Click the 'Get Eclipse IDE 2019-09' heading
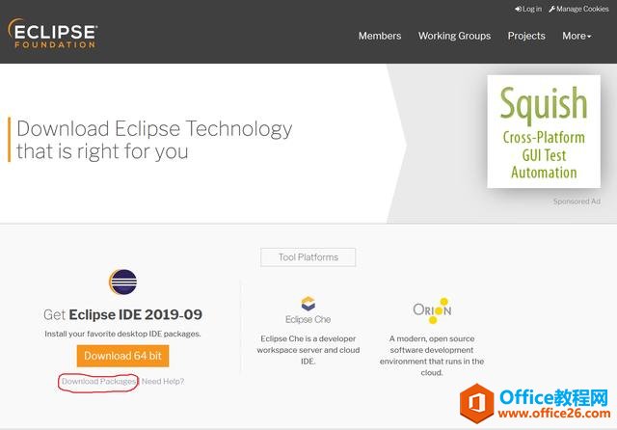Screen dimensions: 617x430 (x=122, y=314)
